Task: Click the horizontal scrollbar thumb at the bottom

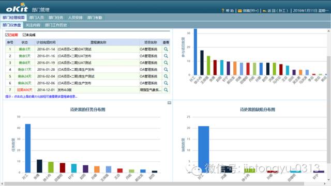Action: pos(154,184)
